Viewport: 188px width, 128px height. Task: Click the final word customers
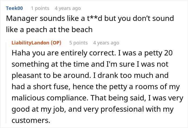(31, 120)
